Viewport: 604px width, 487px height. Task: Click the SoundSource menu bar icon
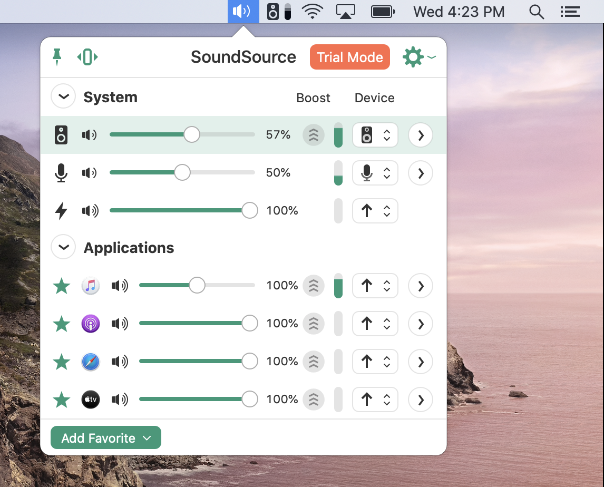pyautogui.click(x=243, y=12)
